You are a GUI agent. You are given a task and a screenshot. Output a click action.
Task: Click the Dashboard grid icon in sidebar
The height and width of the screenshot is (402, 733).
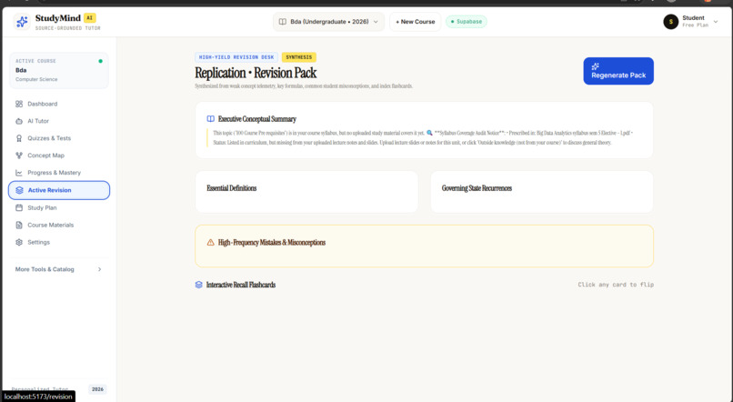coord(19,104)
